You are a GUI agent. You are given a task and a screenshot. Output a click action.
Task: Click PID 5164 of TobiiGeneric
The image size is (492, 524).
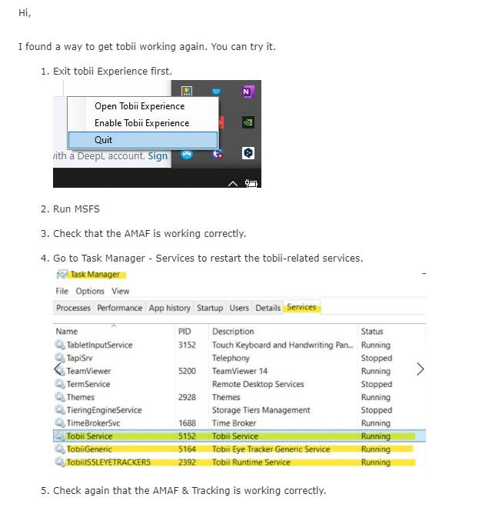(x=187, y=449)
